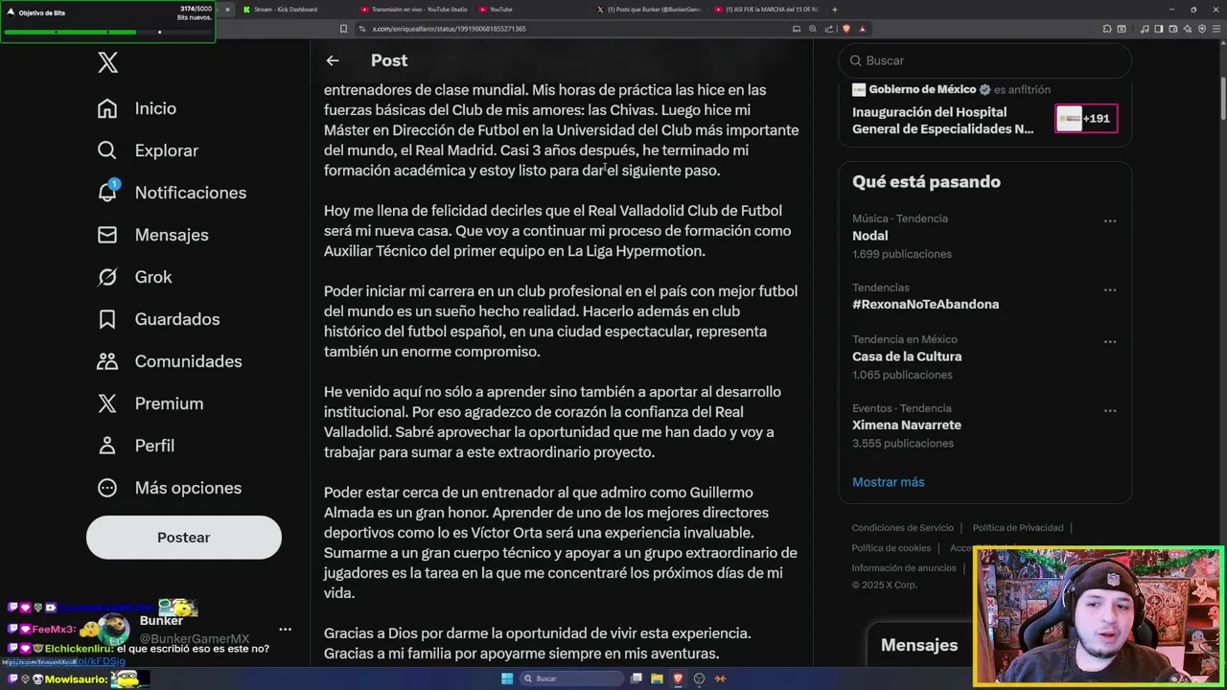The image size is (1227, 690).
Task: Open OBS Studio from the taskbar
Action: pyautogui.click(x=700, y=678)
